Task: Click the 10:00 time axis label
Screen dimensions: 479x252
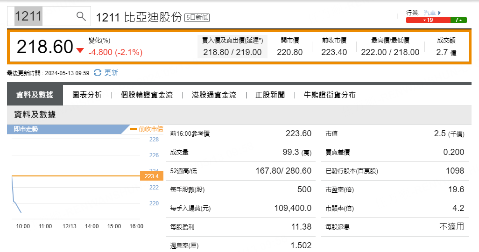Action: tap(23, 226)
